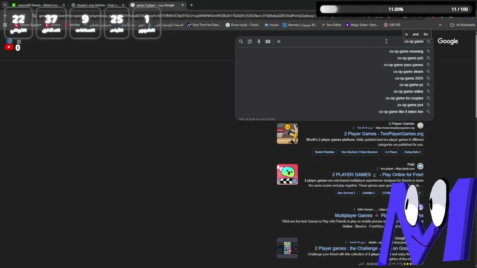Click magnifier icon beside co-op game steam

[x=429, y=71]
